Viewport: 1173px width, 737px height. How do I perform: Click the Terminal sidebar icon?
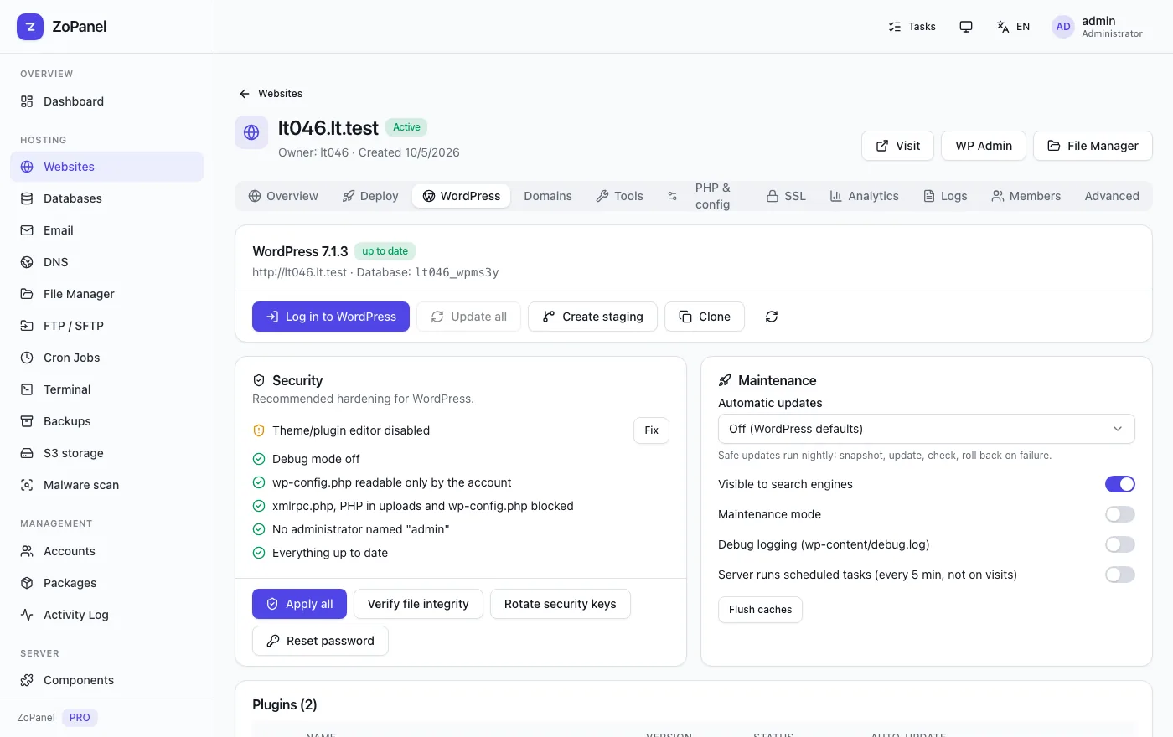27,389
